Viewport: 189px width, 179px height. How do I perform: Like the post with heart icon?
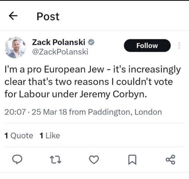coord(94,160)
